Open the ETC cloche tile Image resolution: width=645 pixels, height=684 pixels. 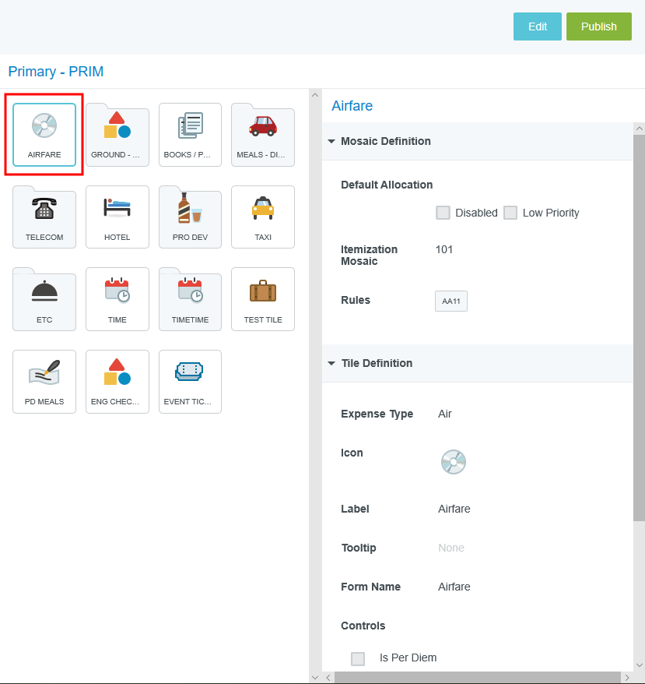pyautogui.click(x=44, y=299)
